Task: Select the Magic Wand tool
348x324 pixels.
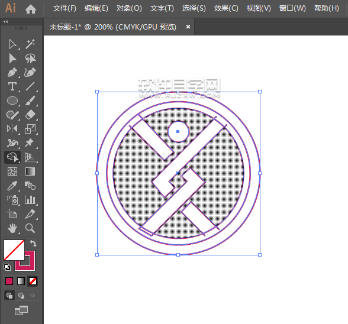Action: [x=30, y=44]
